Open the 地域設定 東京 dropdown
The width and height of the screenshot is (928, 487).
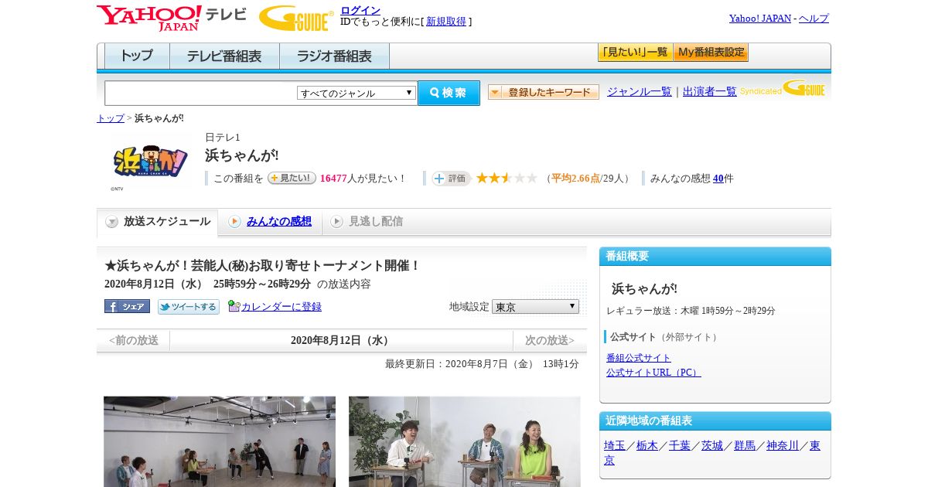click(x=535, y=306)
